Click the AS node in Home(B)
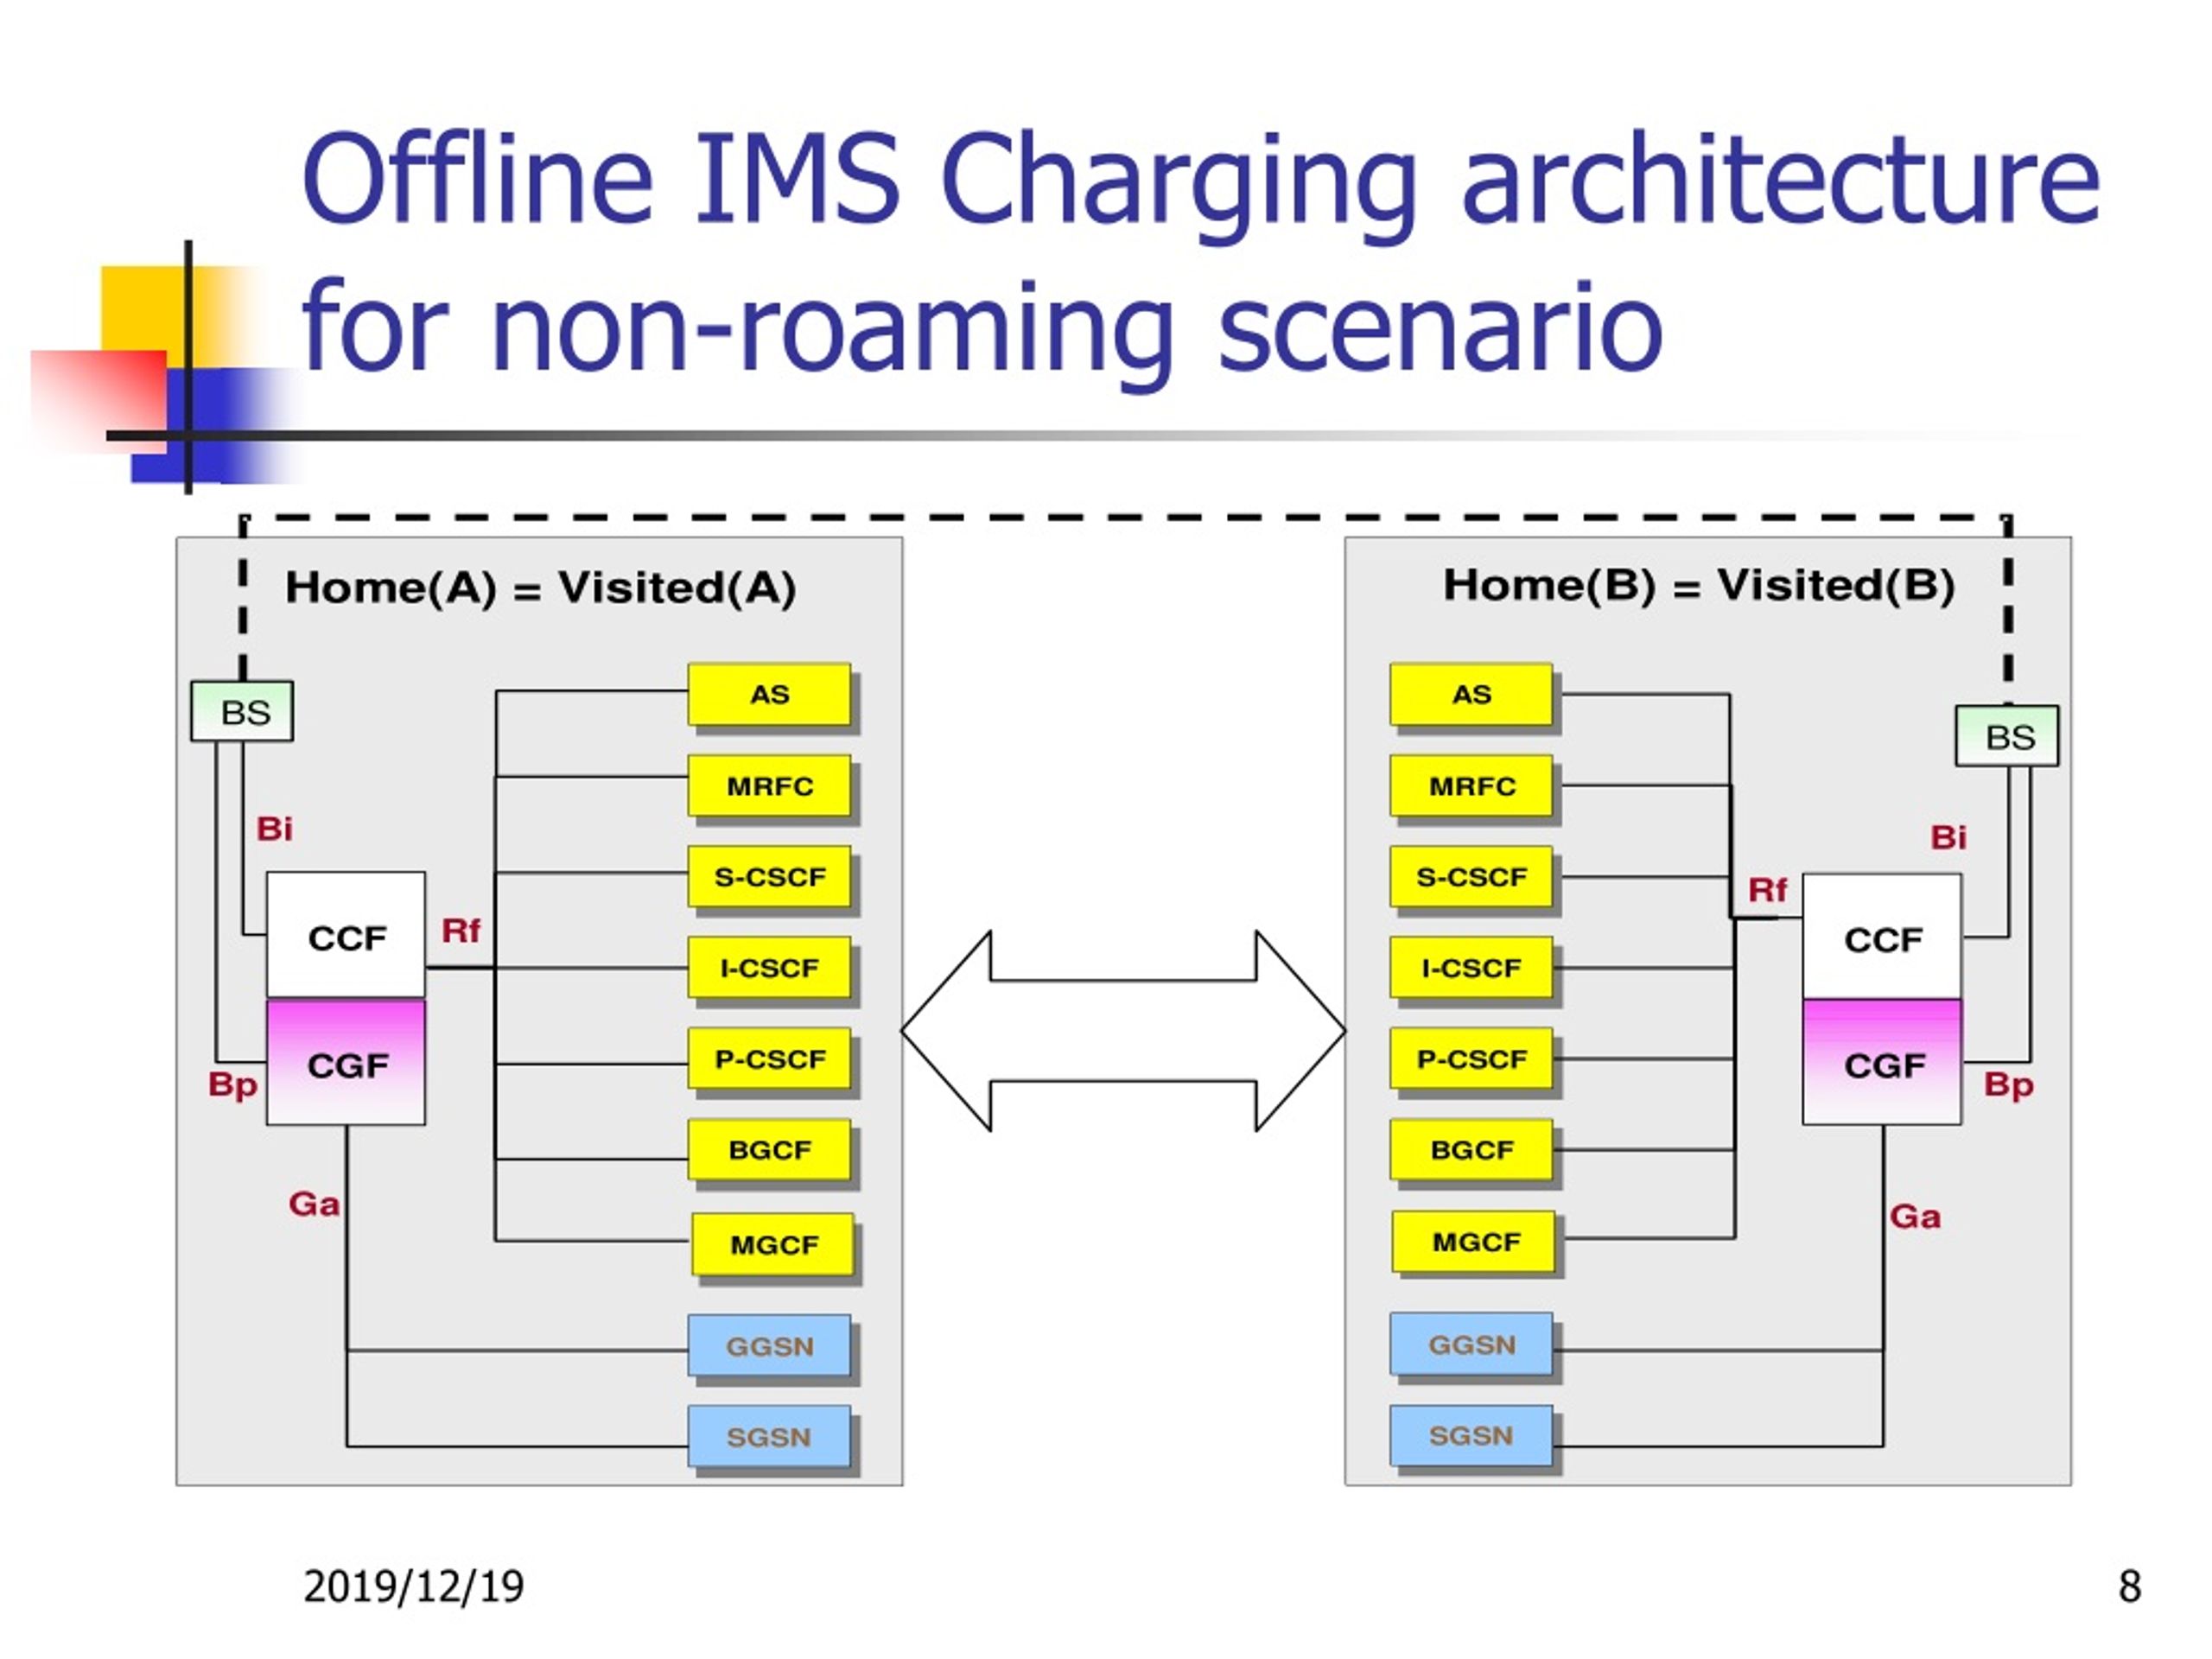 pos(1471,694)
